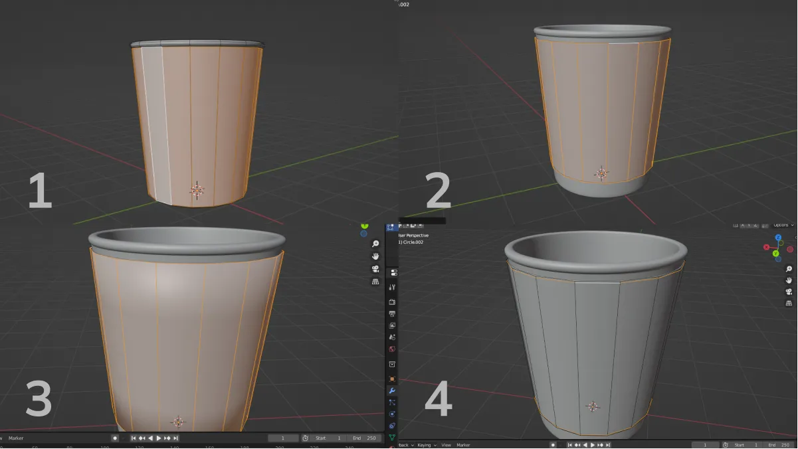Open the World properties globe tab icon
Screen dimensions: 798x449
pyautogui.click(x=392, y=349)
